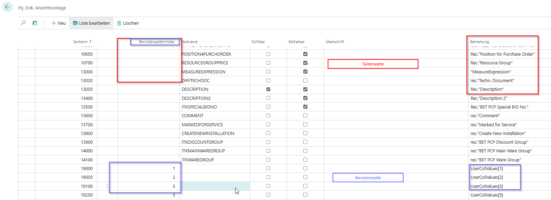Screen dimensions: 551x200
Task: Sort by Sortiernr. column header
Action: pyautogui.click(x=82, y=42)
